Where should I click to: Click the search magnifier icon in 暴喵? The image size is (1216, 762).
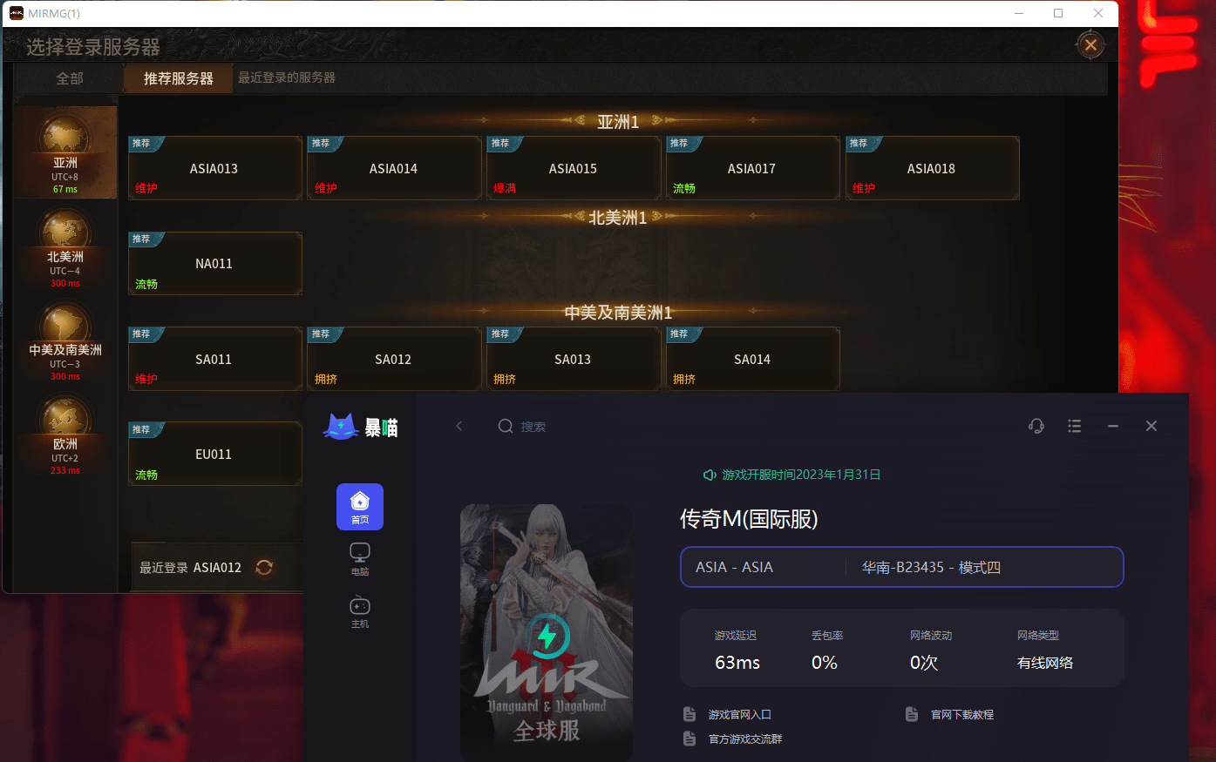click(506, 426)
